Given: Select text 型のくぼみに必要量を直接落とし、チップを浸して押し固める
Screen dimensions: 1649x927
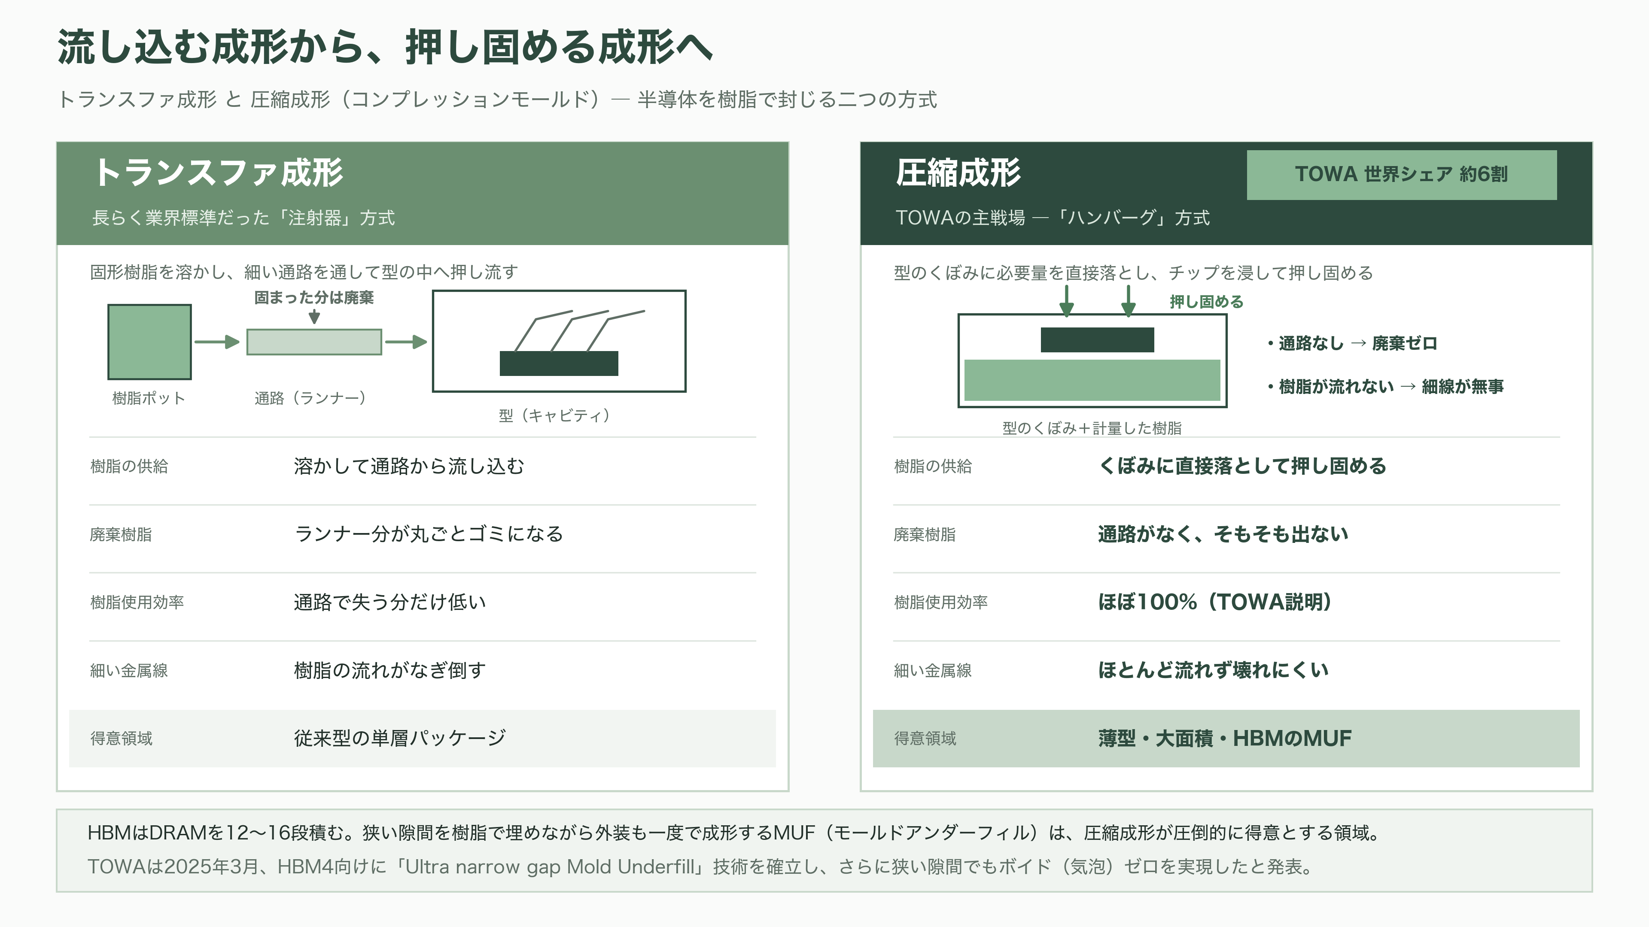Looking at the screenshot, I should click(x=1134, y=273).
